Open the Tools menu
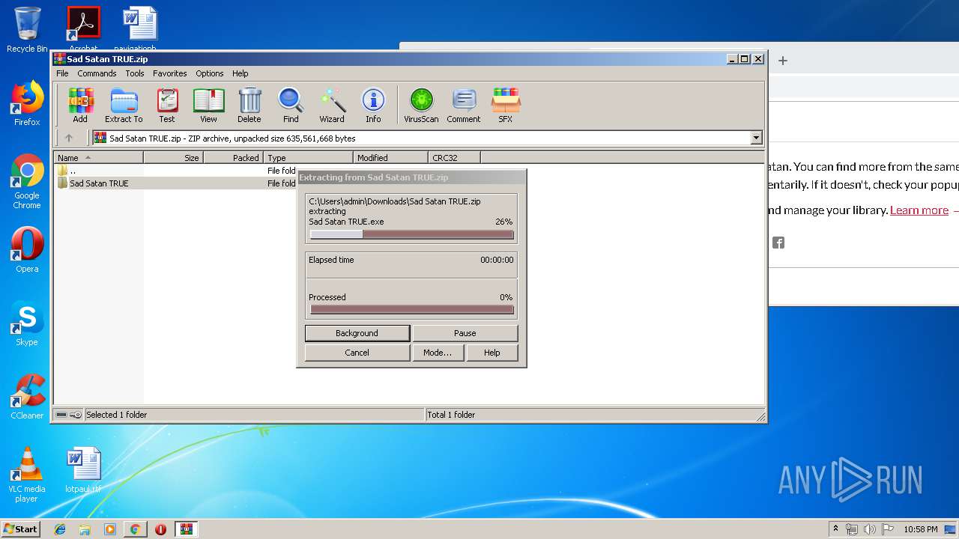This screenshot has width=959, height=539. pos(135,73)
